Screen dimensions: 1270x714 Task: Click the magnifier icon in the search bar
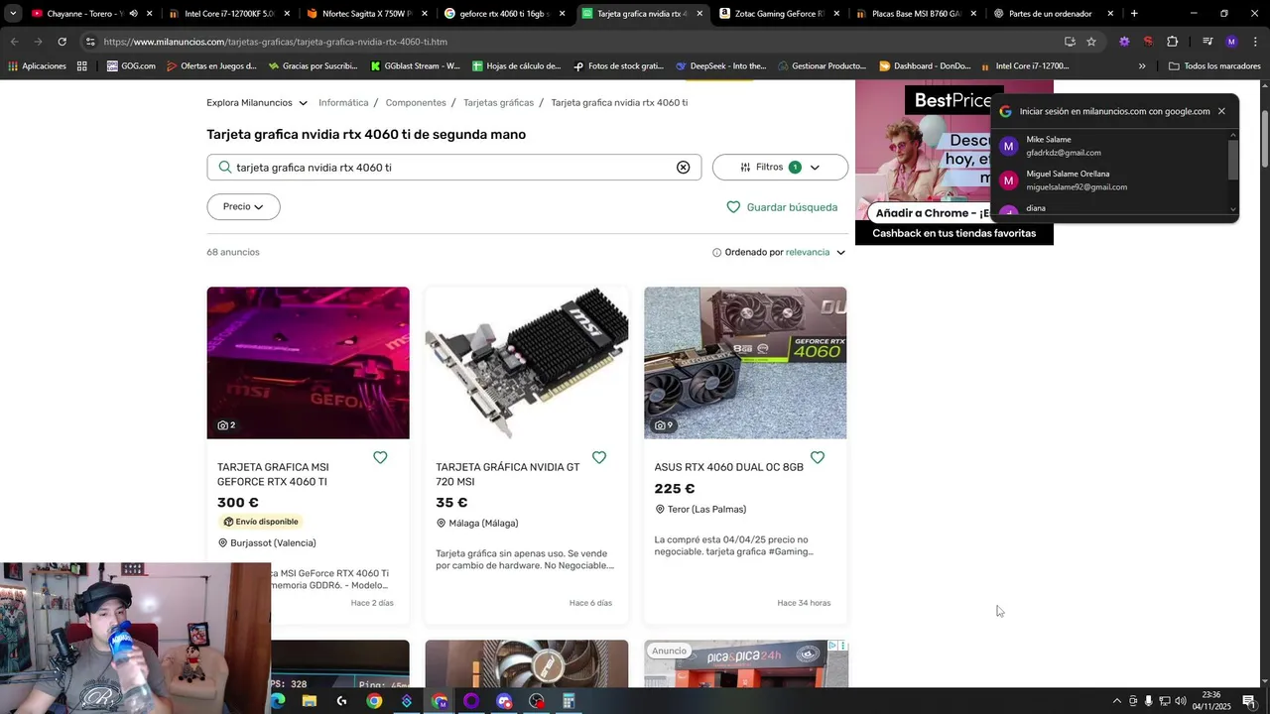click(225, 168)
